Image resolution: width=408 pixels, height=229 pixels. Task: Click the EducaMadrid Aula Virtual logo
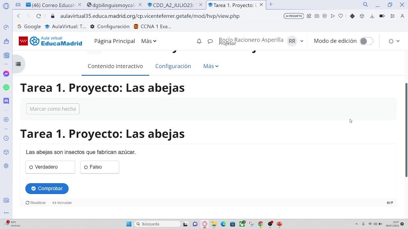pyautogui.click(x=50, y=41)
